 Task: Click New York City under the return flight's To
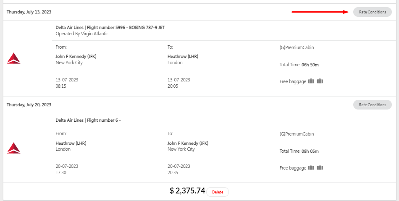coord(181,149)
